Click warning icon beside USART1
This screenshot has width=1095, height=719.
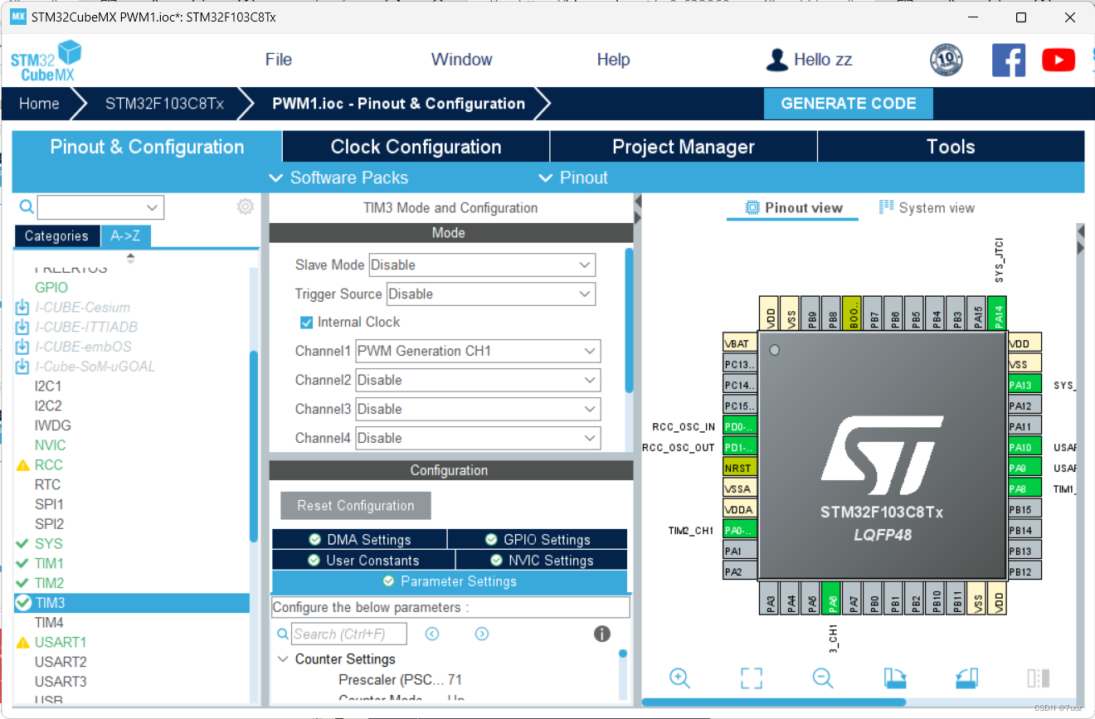click(x=23, y=643)
